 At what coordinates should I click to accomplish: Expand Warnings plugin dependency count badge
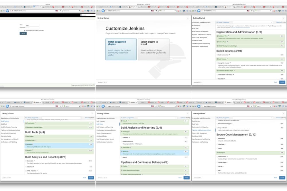point(186,152)
